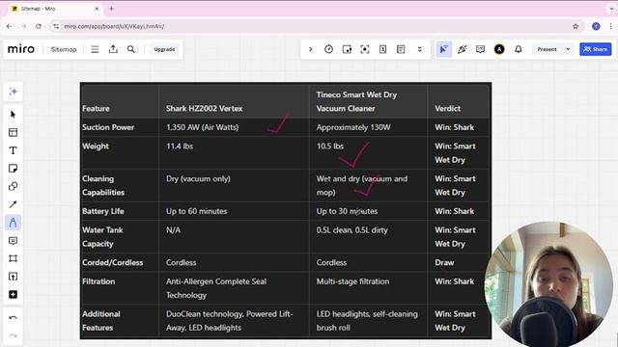Select the Shapes tool
Viewport: 618px width, 347px height.
click(13, 186)
